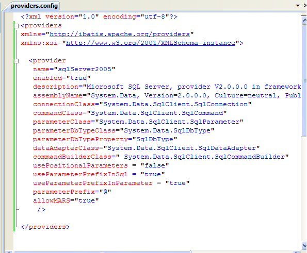Click the <?xml version declaration line
The image size is (307, 253).
pos(99,16)
